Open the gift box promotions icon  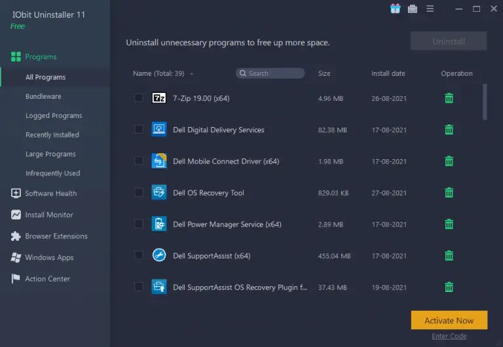395,9
